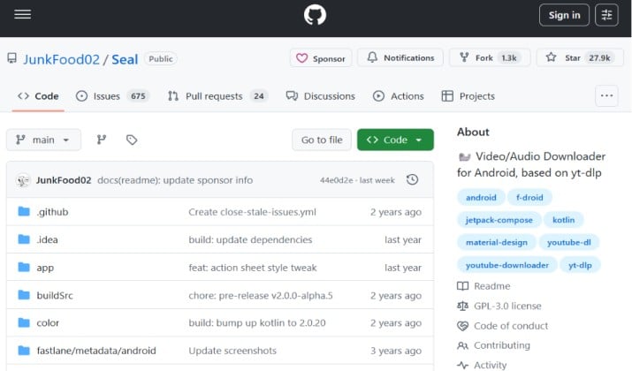This screenshot has width=632, height=371.
Task: Click the .github folder icon
Action: [x=24, y=211]
